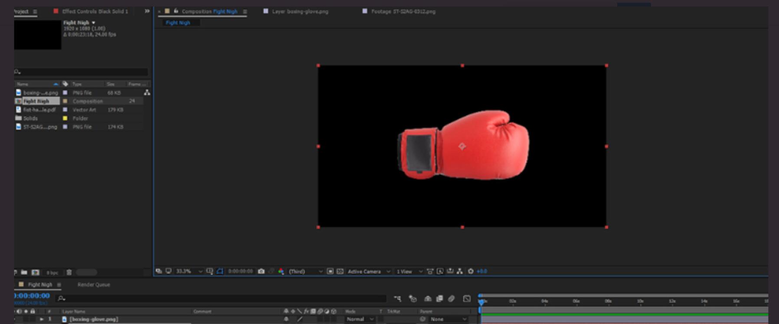
Task: Show hidden panels via double chevron
Action: (x=147, y=11)
